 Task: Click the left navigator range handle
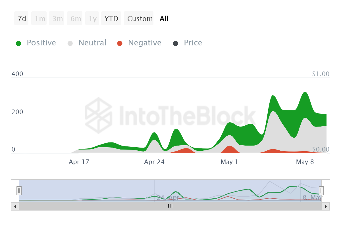pyautogui.click(x=19, y=190)
